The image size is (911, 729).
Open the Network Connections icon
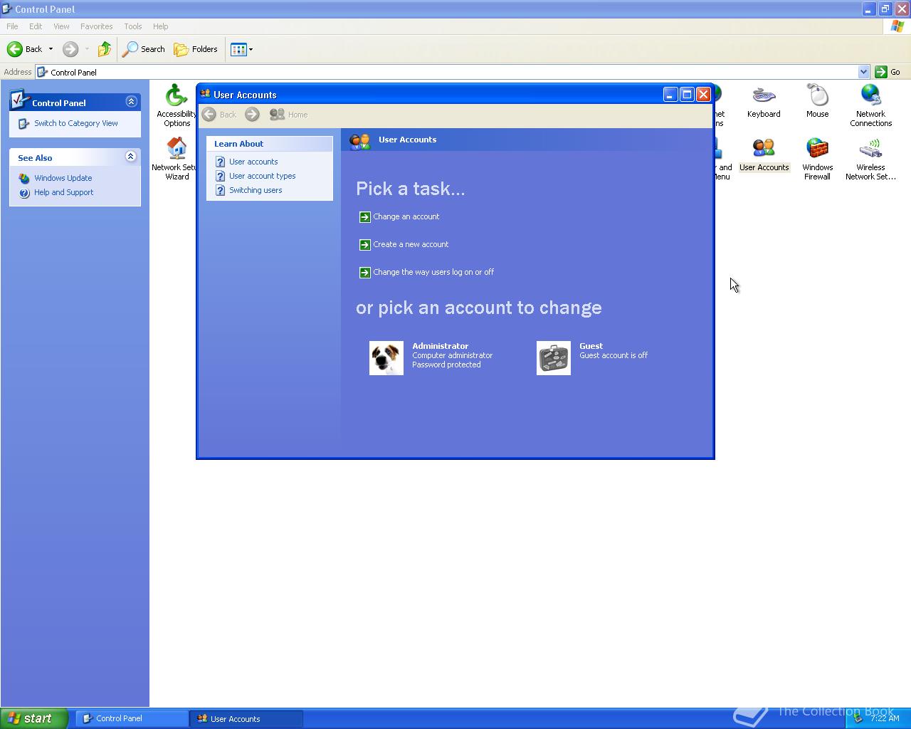coord(870,105)
